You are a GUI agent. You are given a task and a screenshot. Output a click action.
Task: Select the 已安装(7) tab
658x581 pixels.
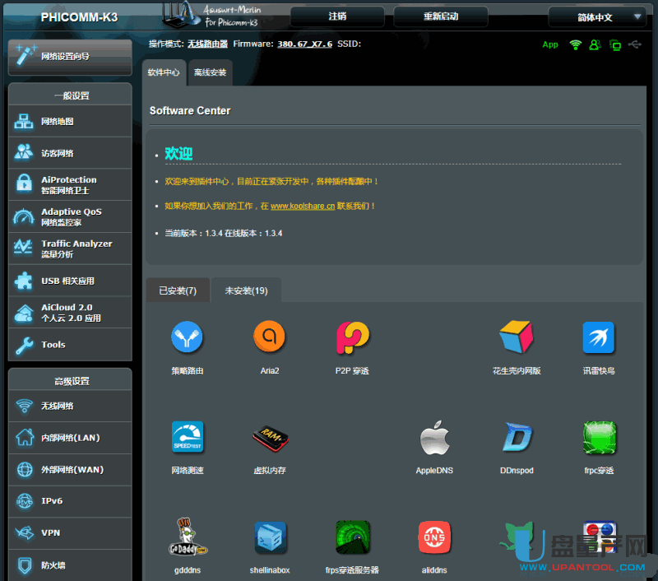pyautogui.click(x=178, y=290)
